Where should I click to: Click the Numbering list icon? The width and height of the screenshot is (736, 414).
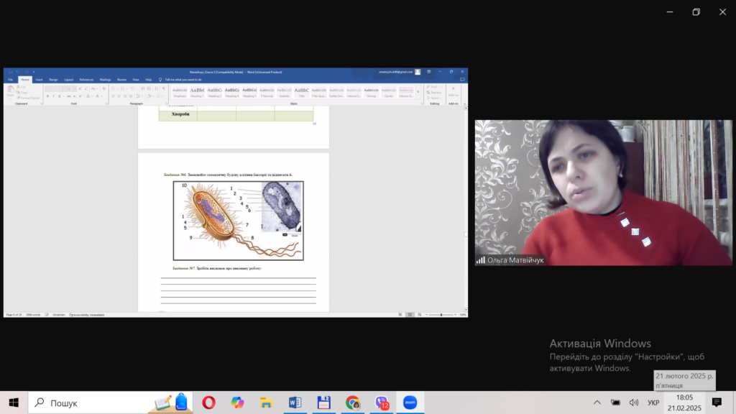(124, 88)
